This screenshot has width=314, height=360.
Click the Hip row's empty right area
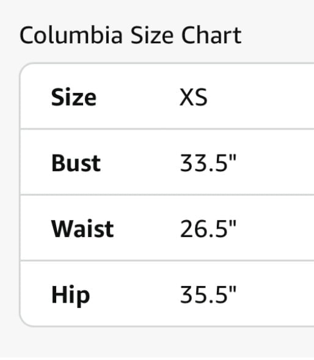coord(276,295)
